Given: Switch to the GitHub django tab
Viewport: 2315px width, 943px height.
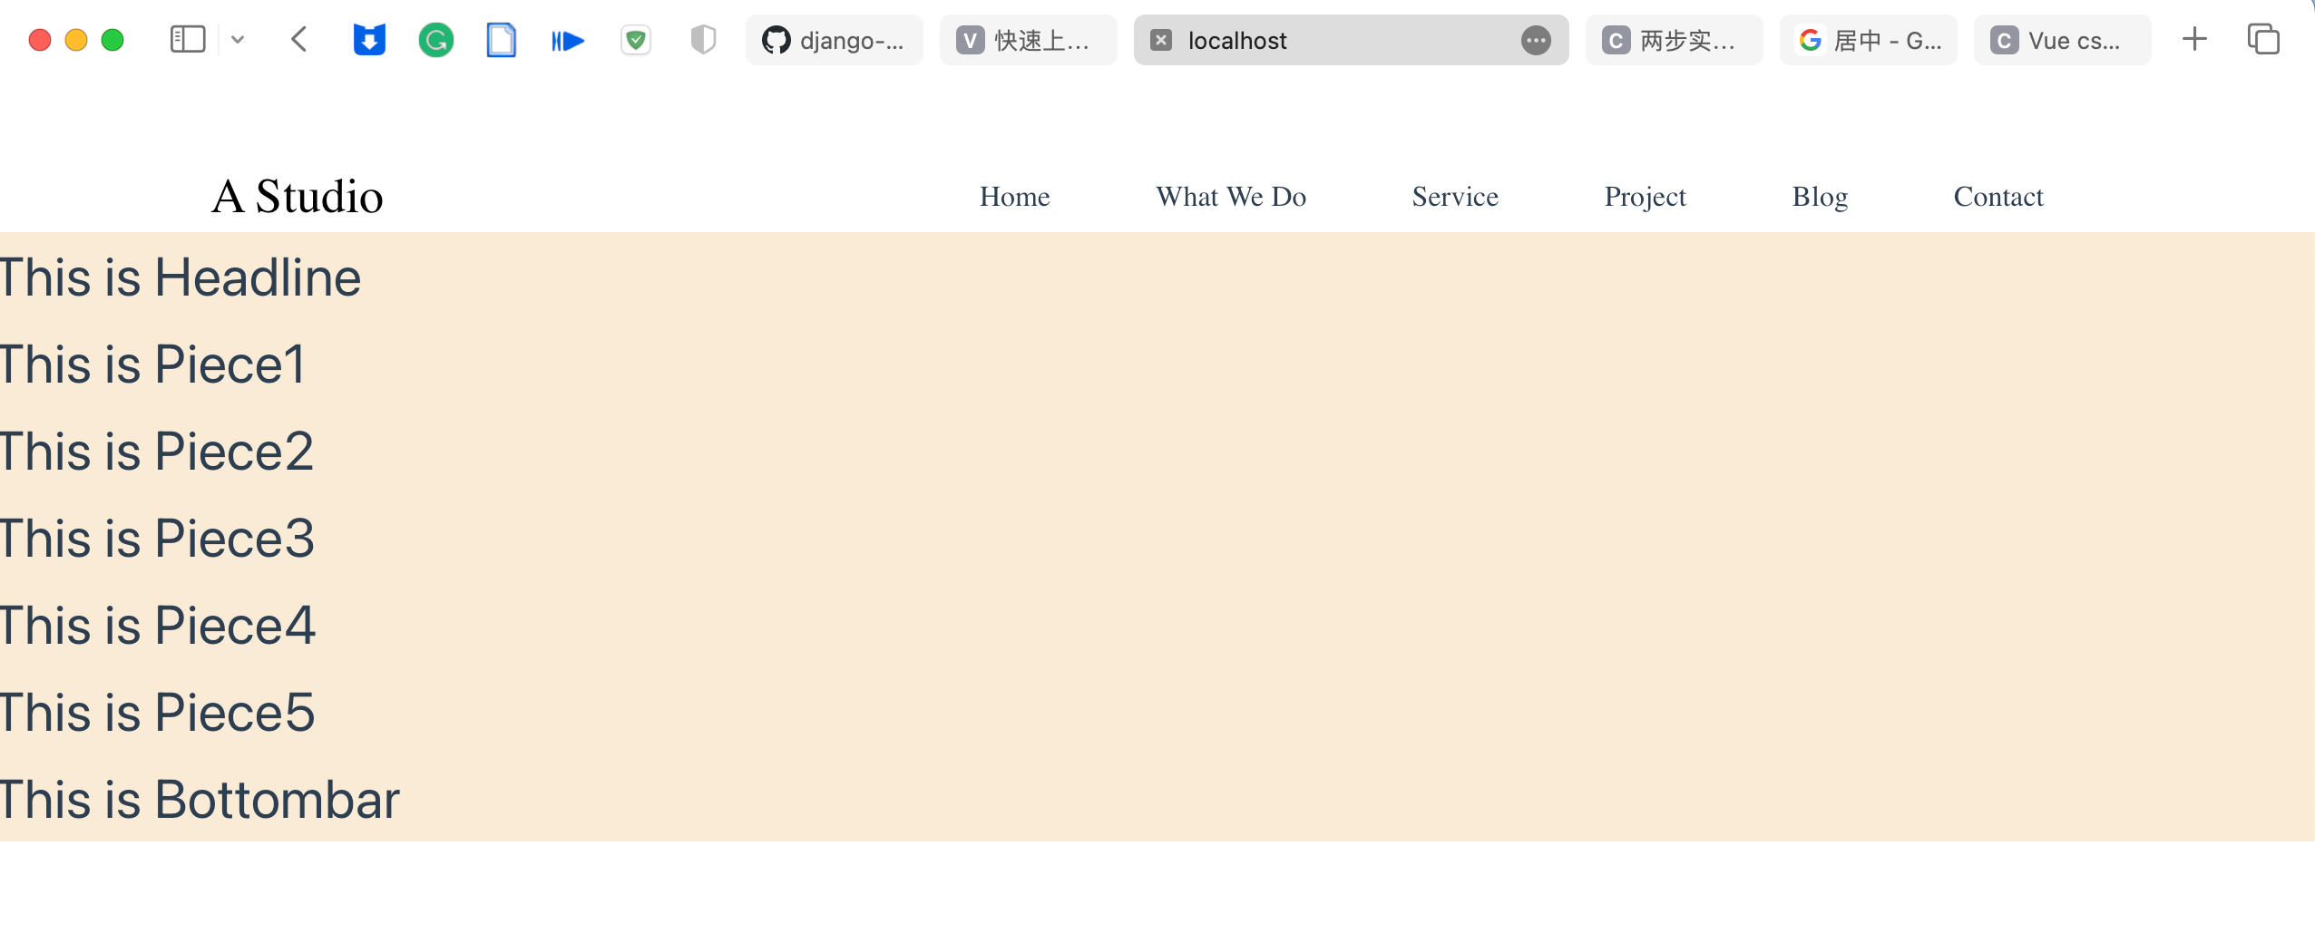Looking at the screenshot, I should click(x=835, y=40).
